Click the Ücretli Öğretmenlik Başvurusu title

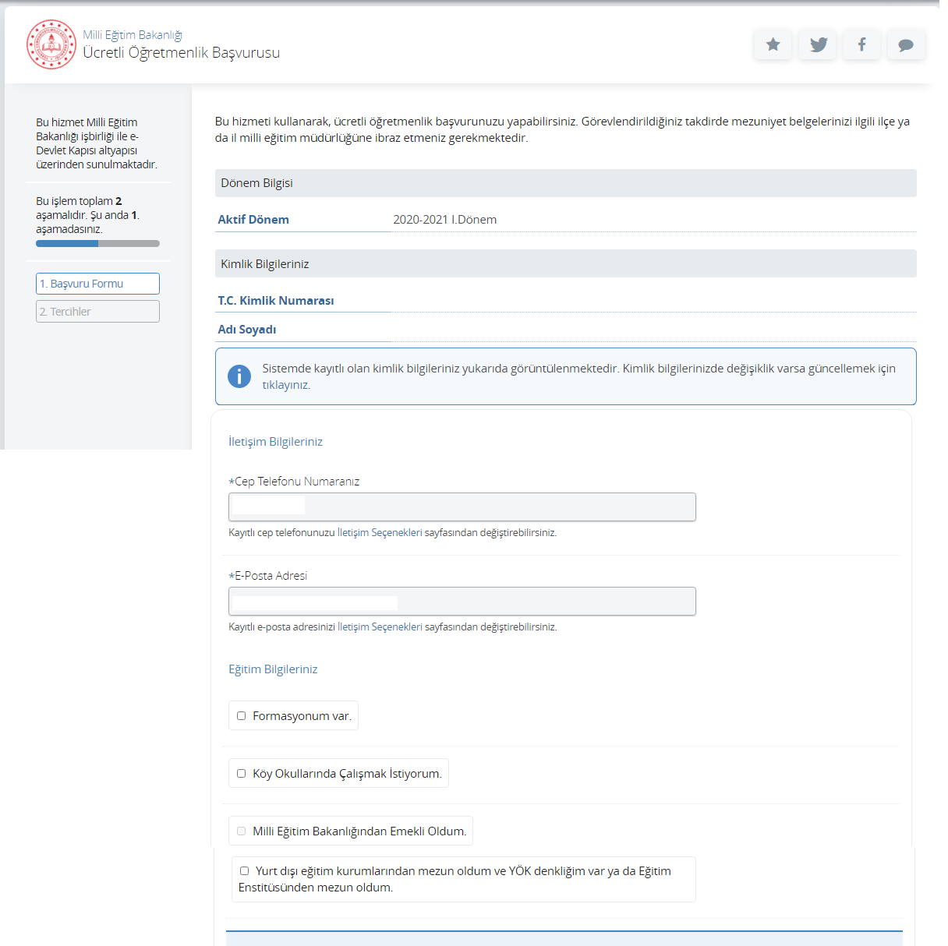pyautogui.click(x=181, y=53)
